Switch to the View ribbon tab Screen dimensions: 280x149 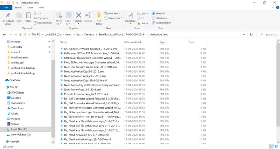42,7
